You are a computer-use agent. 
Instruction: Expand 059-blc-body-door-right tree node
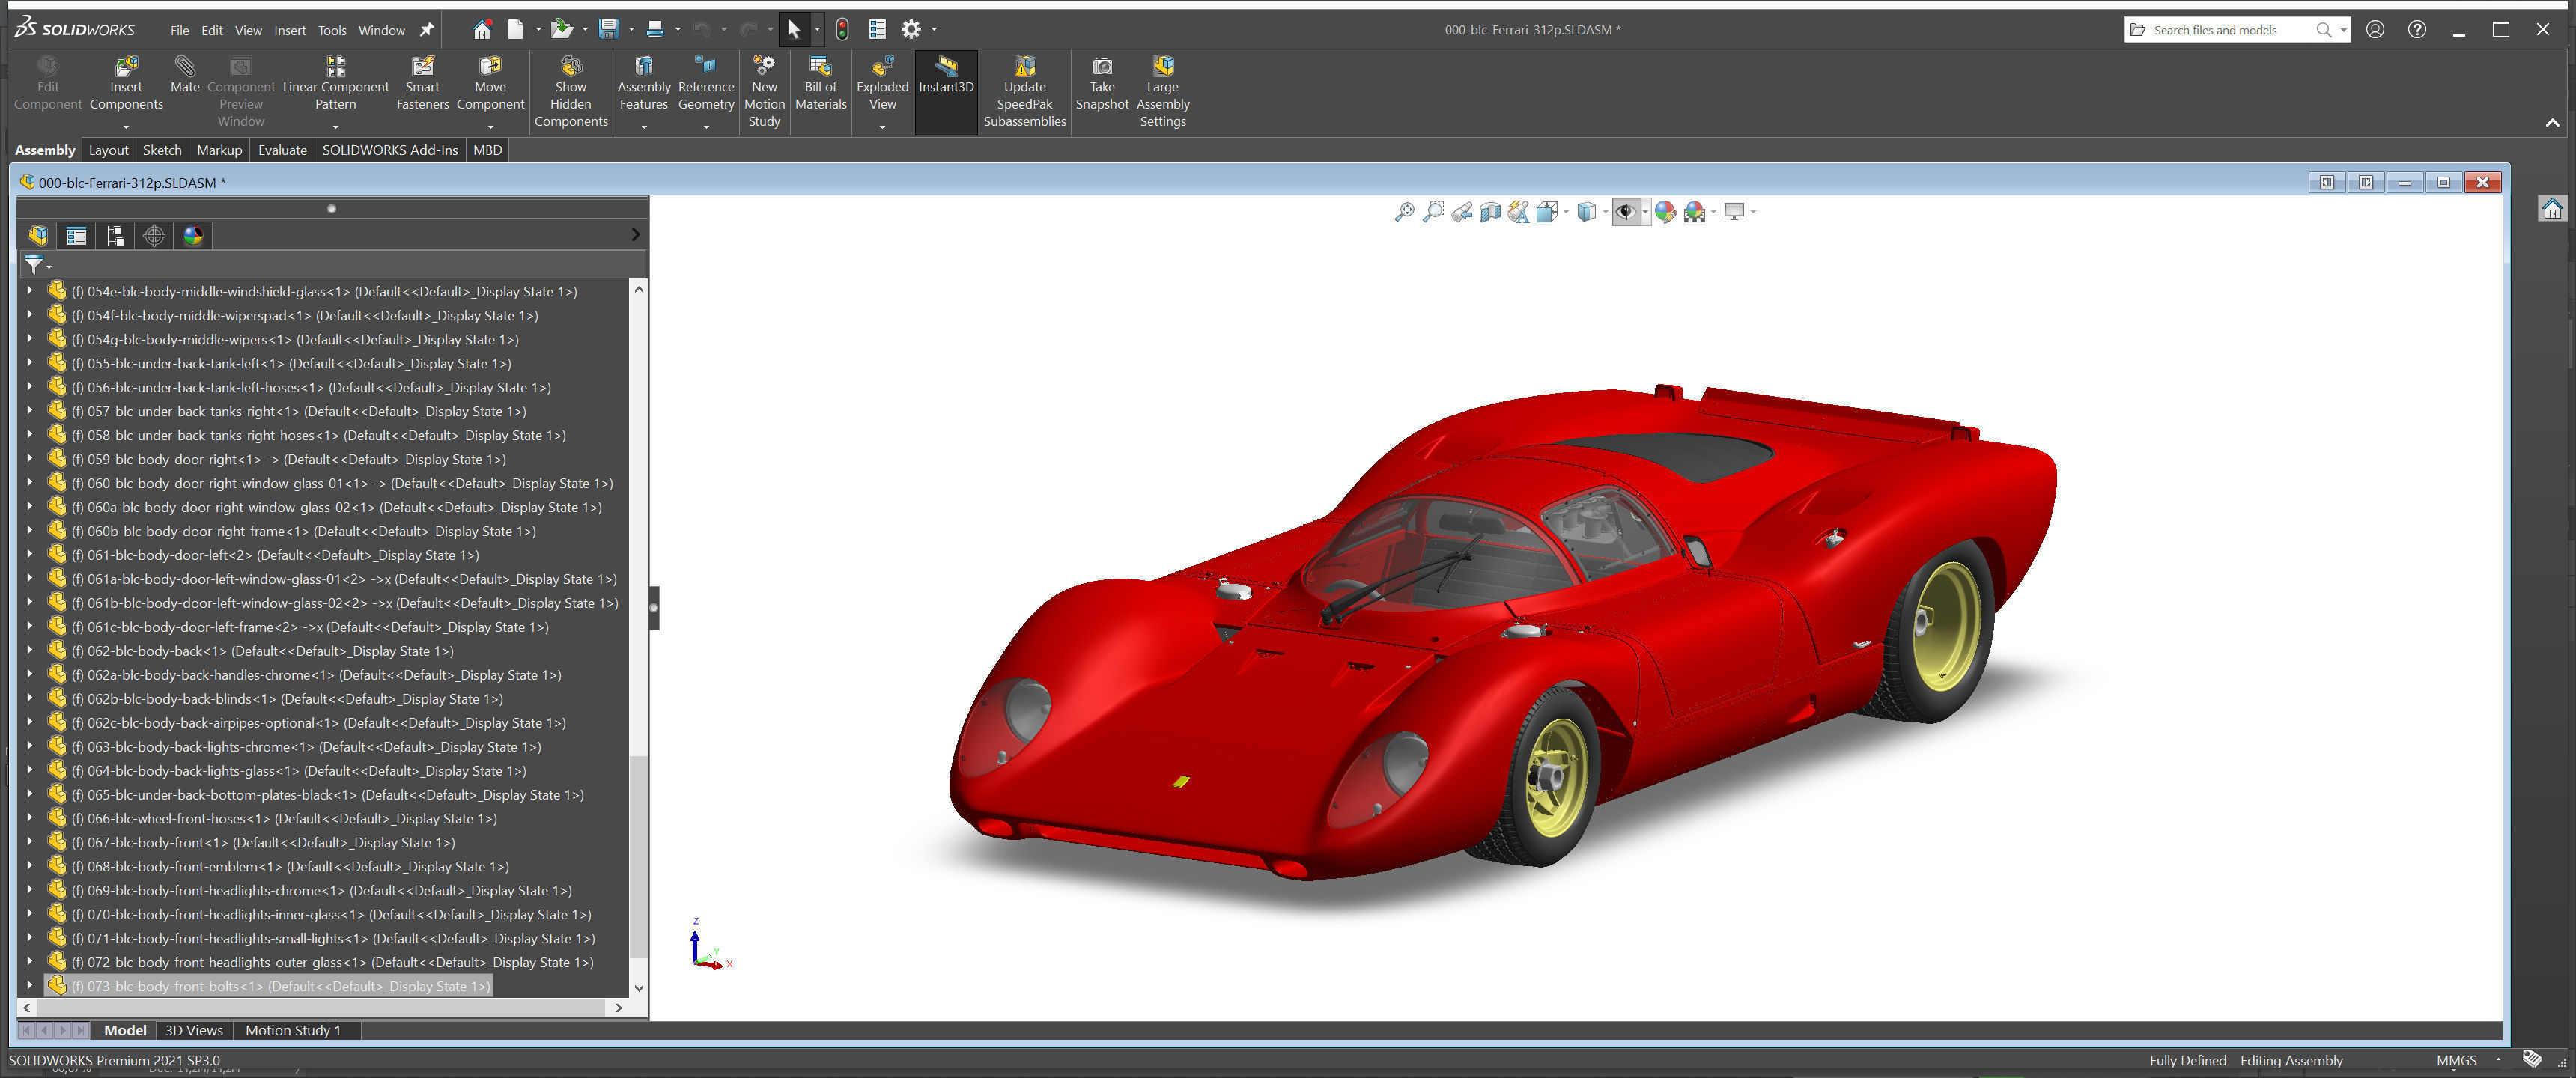pos(29,459)
